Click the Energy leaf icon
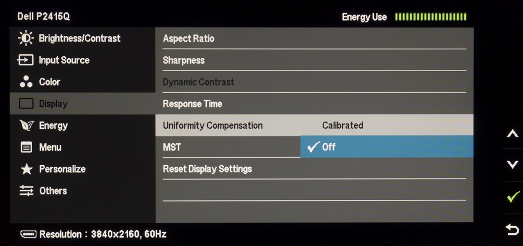This screenshot has height=246, width=523. click(x=26, y=125)
